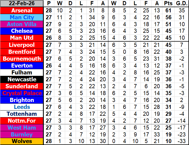Click the Crystal Palace team name
This screenshot has height=145, width=189.
click(22, 93)
